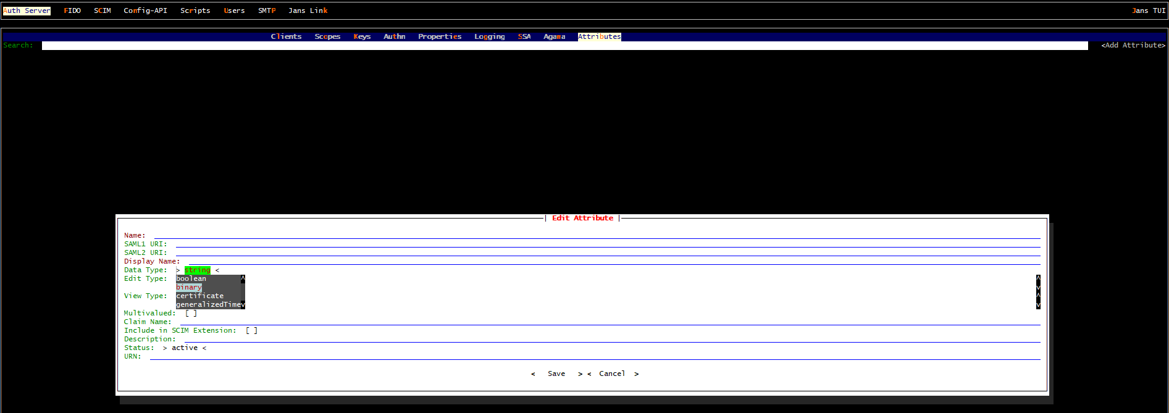Click the Edit Attribute dialog title
The image size is (1169, 413).
[x=582, y=218]
